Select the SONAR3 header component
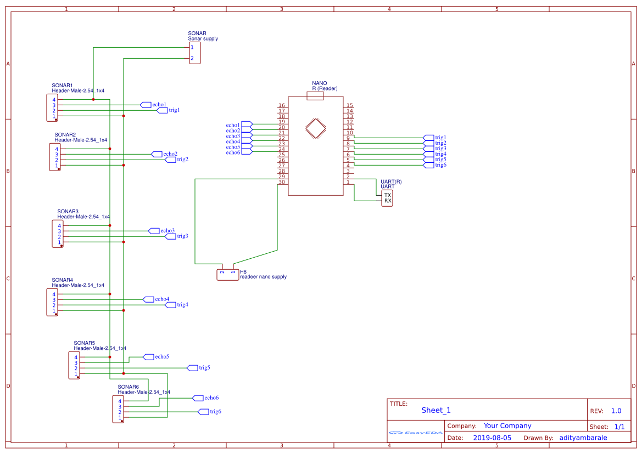 [x=58, y=234]
